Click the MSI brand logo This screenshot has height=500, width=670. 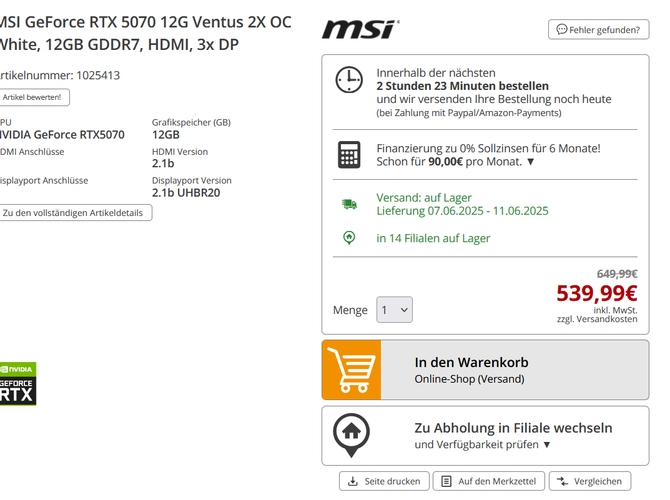coord(361,29)
